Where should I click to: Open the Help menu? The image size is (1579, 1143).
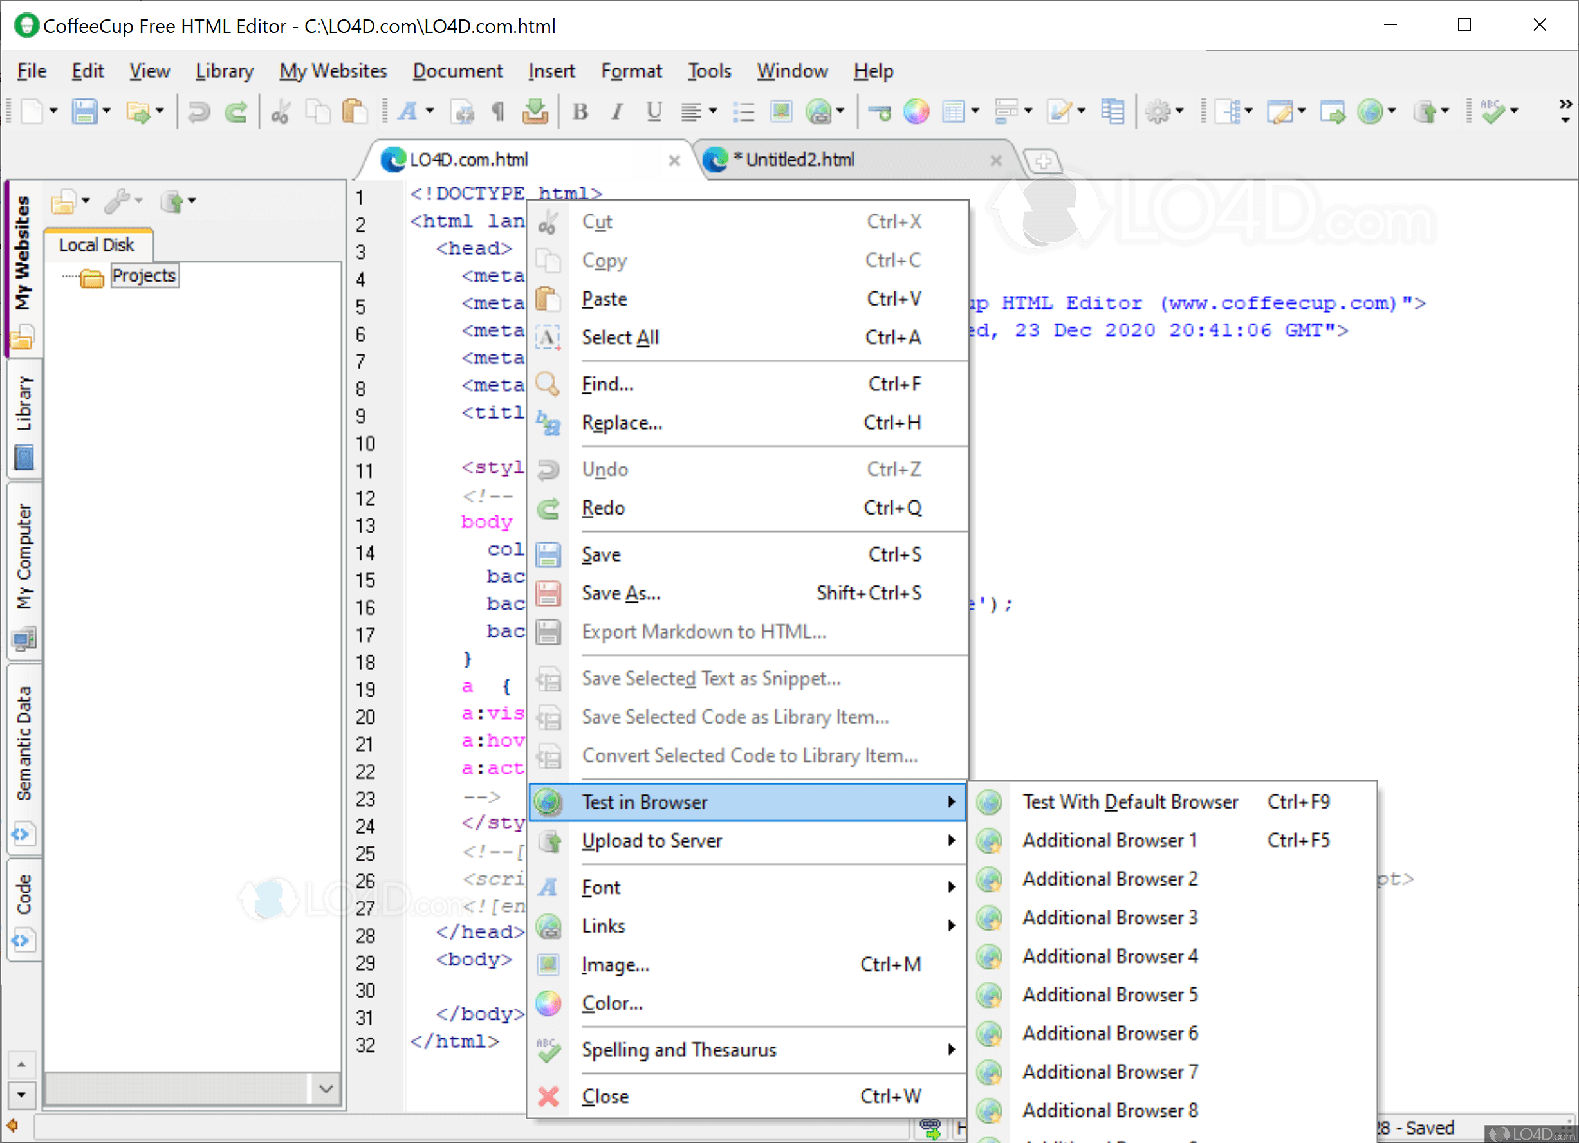point(873,71)
